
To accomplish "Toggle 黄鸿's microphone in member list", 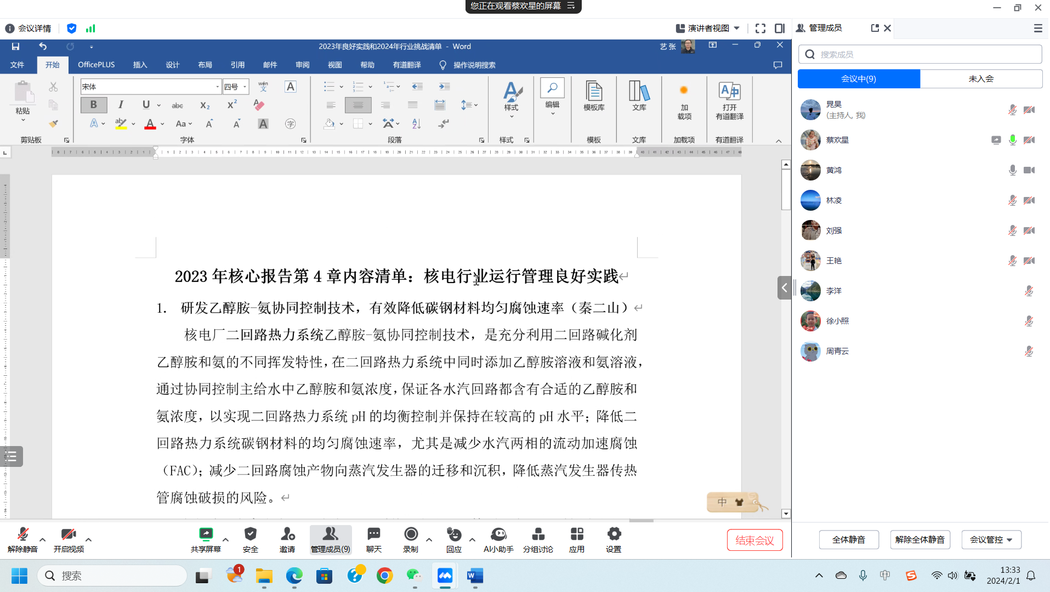I will click(1012, 170).
